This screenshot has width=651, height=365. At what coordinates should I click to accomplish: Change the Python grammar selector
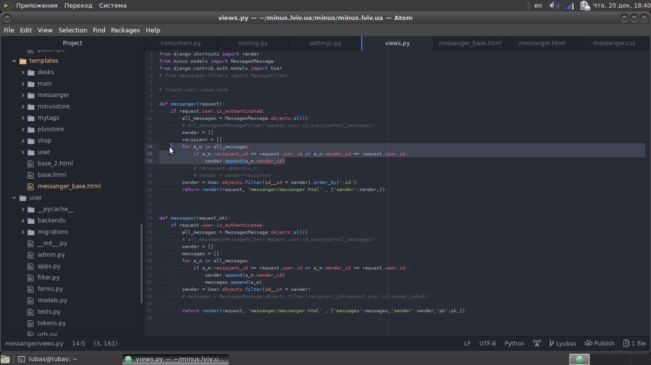point(514,344)
